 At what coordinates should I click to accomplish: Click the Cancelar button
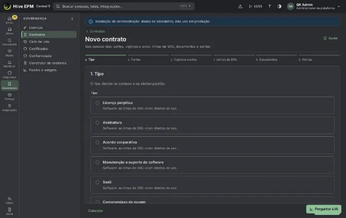96,211
